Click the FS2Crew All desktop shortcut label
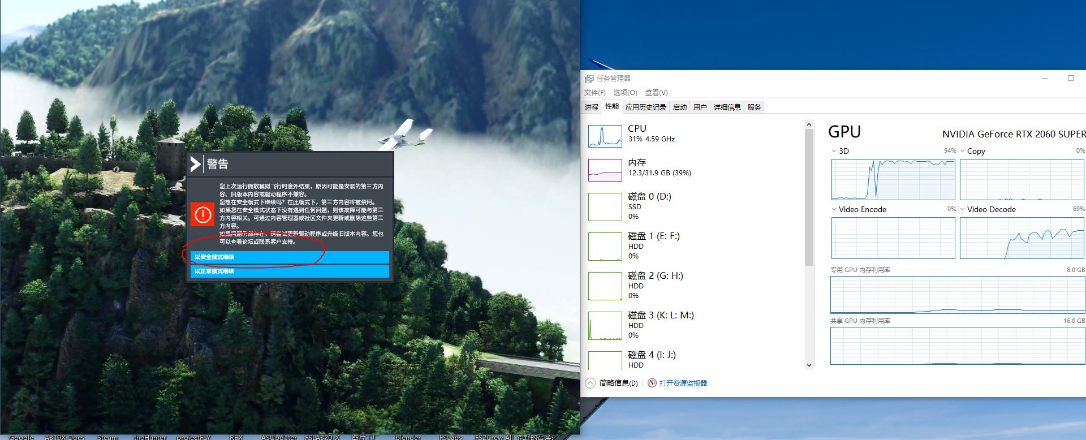 click(x=494, y=437)
